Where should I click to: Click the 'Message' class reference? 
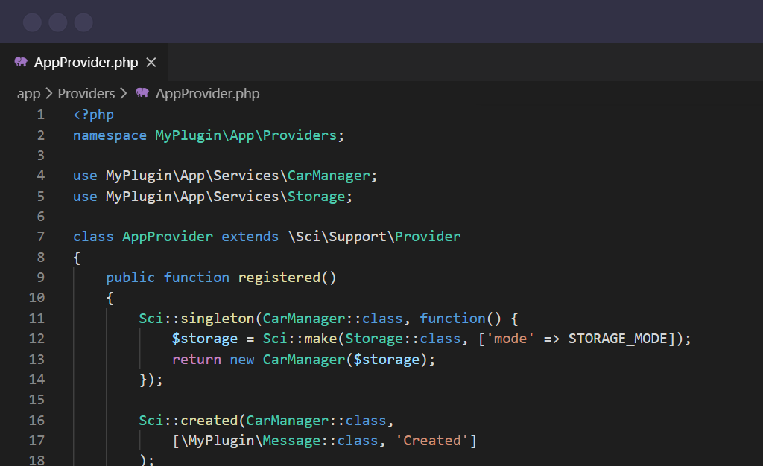tap(291, 441)
